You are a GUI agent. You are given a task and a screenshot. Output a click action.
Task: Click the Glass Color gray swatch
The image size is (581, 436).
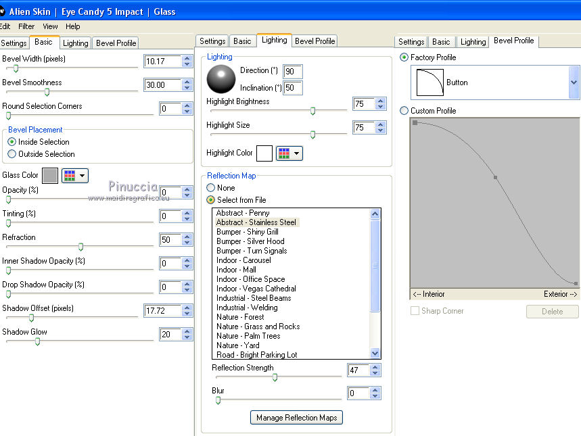pyautogui.click(x=50, y=176)
